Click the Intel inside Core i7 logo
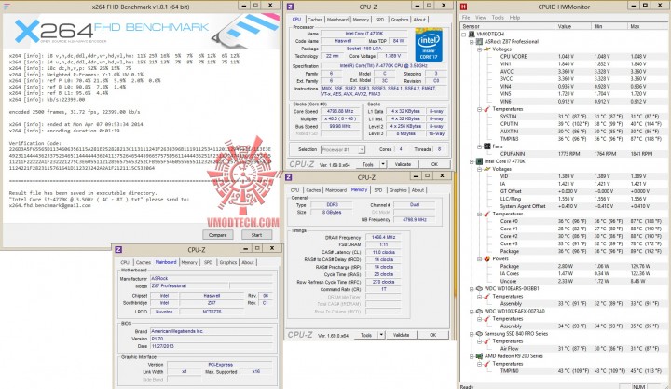This screenshot has width=671, height=389. point(429,45)
